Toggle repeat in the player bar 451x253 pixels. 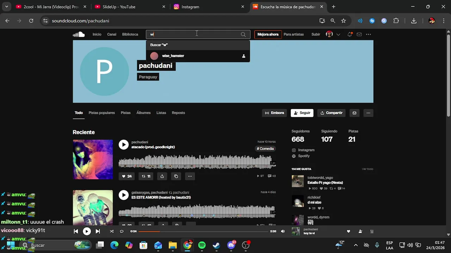click(x=122, y=231)
